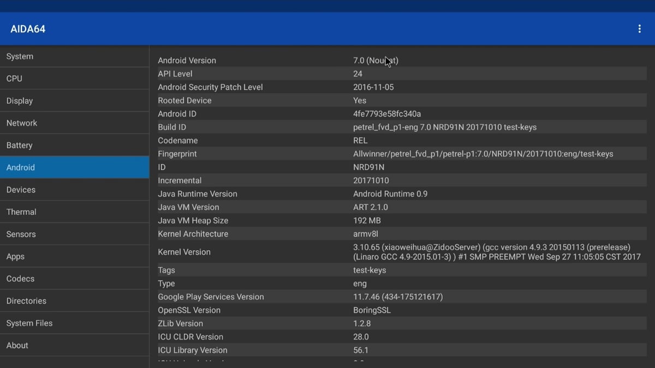Open the overflow menu in the top bar
Screen dimensions: 655x368
639,28
